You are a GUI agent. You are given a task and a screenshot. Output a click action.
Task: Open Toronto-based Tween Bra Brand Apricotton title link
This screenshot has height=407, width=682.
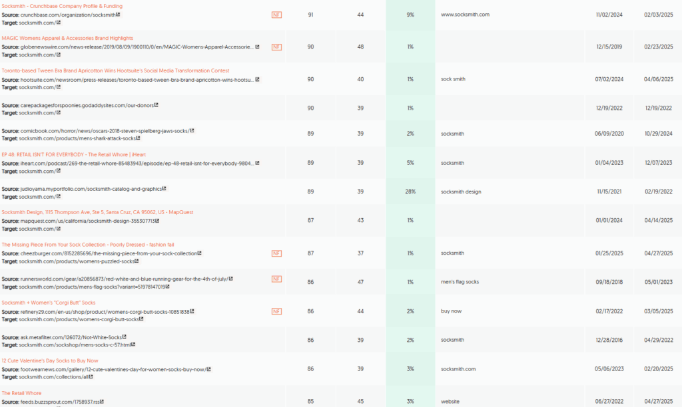click(x=115, y=70)
